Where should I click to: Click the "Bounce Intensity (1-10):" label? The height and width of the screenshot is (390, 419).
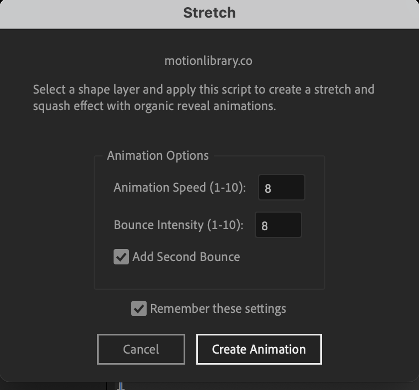pos(178,225)
